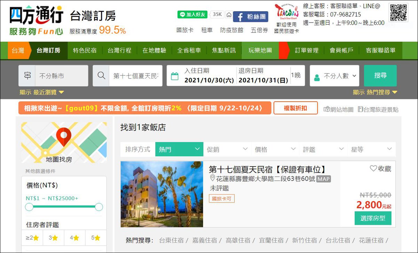Expand the 價格 sort dropdown
Screen dimensions: 418x253
275,149
